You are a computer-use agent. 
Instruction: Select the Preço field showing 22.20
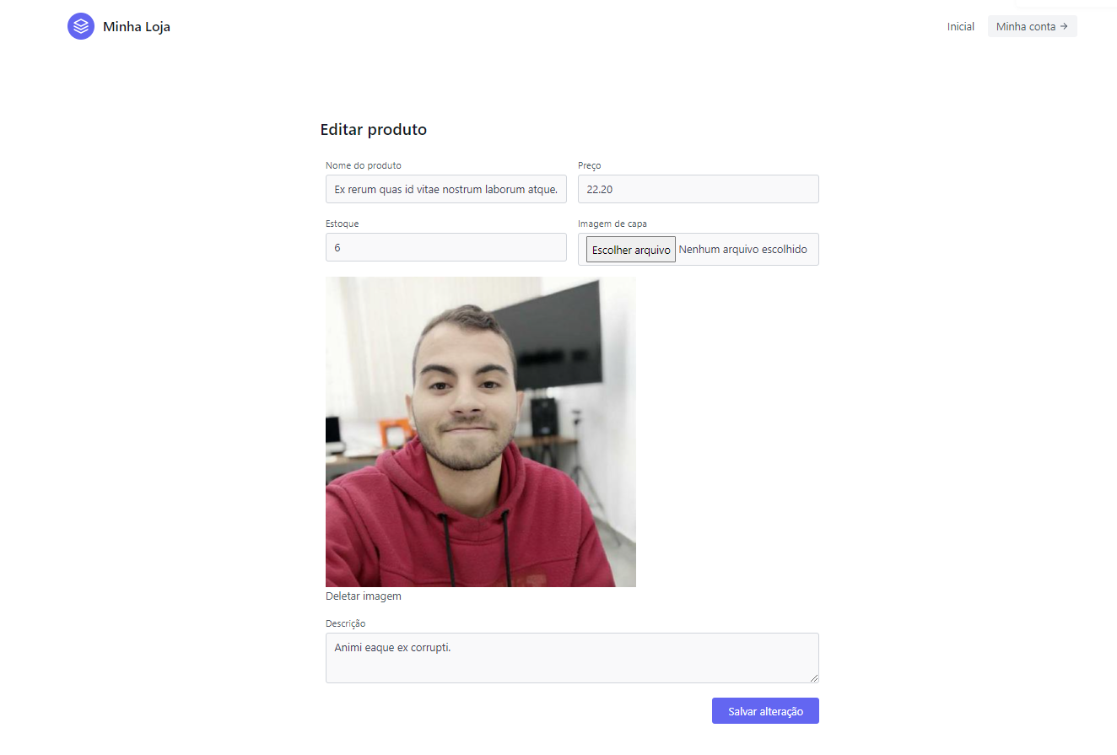tap(699, 189)
